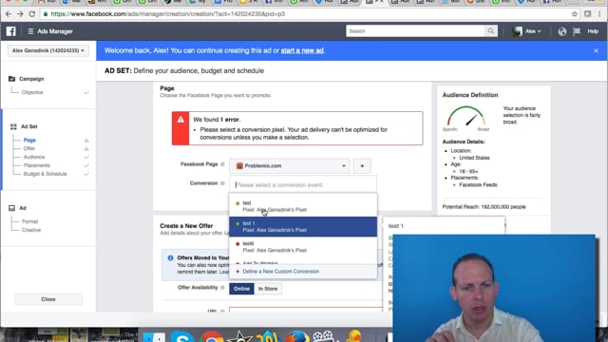
Task: Choose the 'test 1' conversion option
Action: 303,226
